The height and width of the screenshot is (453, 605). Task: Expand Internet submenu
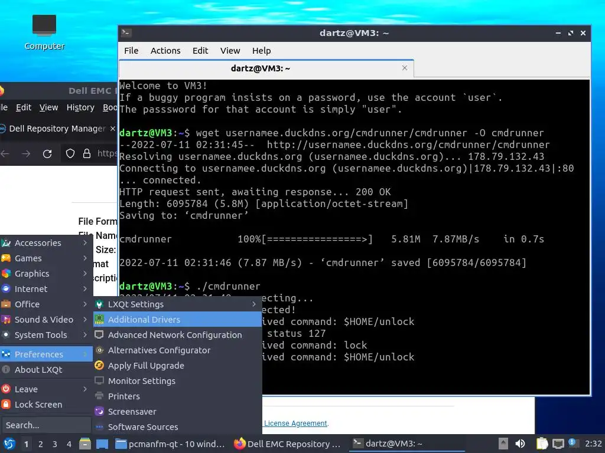[46, 289]
